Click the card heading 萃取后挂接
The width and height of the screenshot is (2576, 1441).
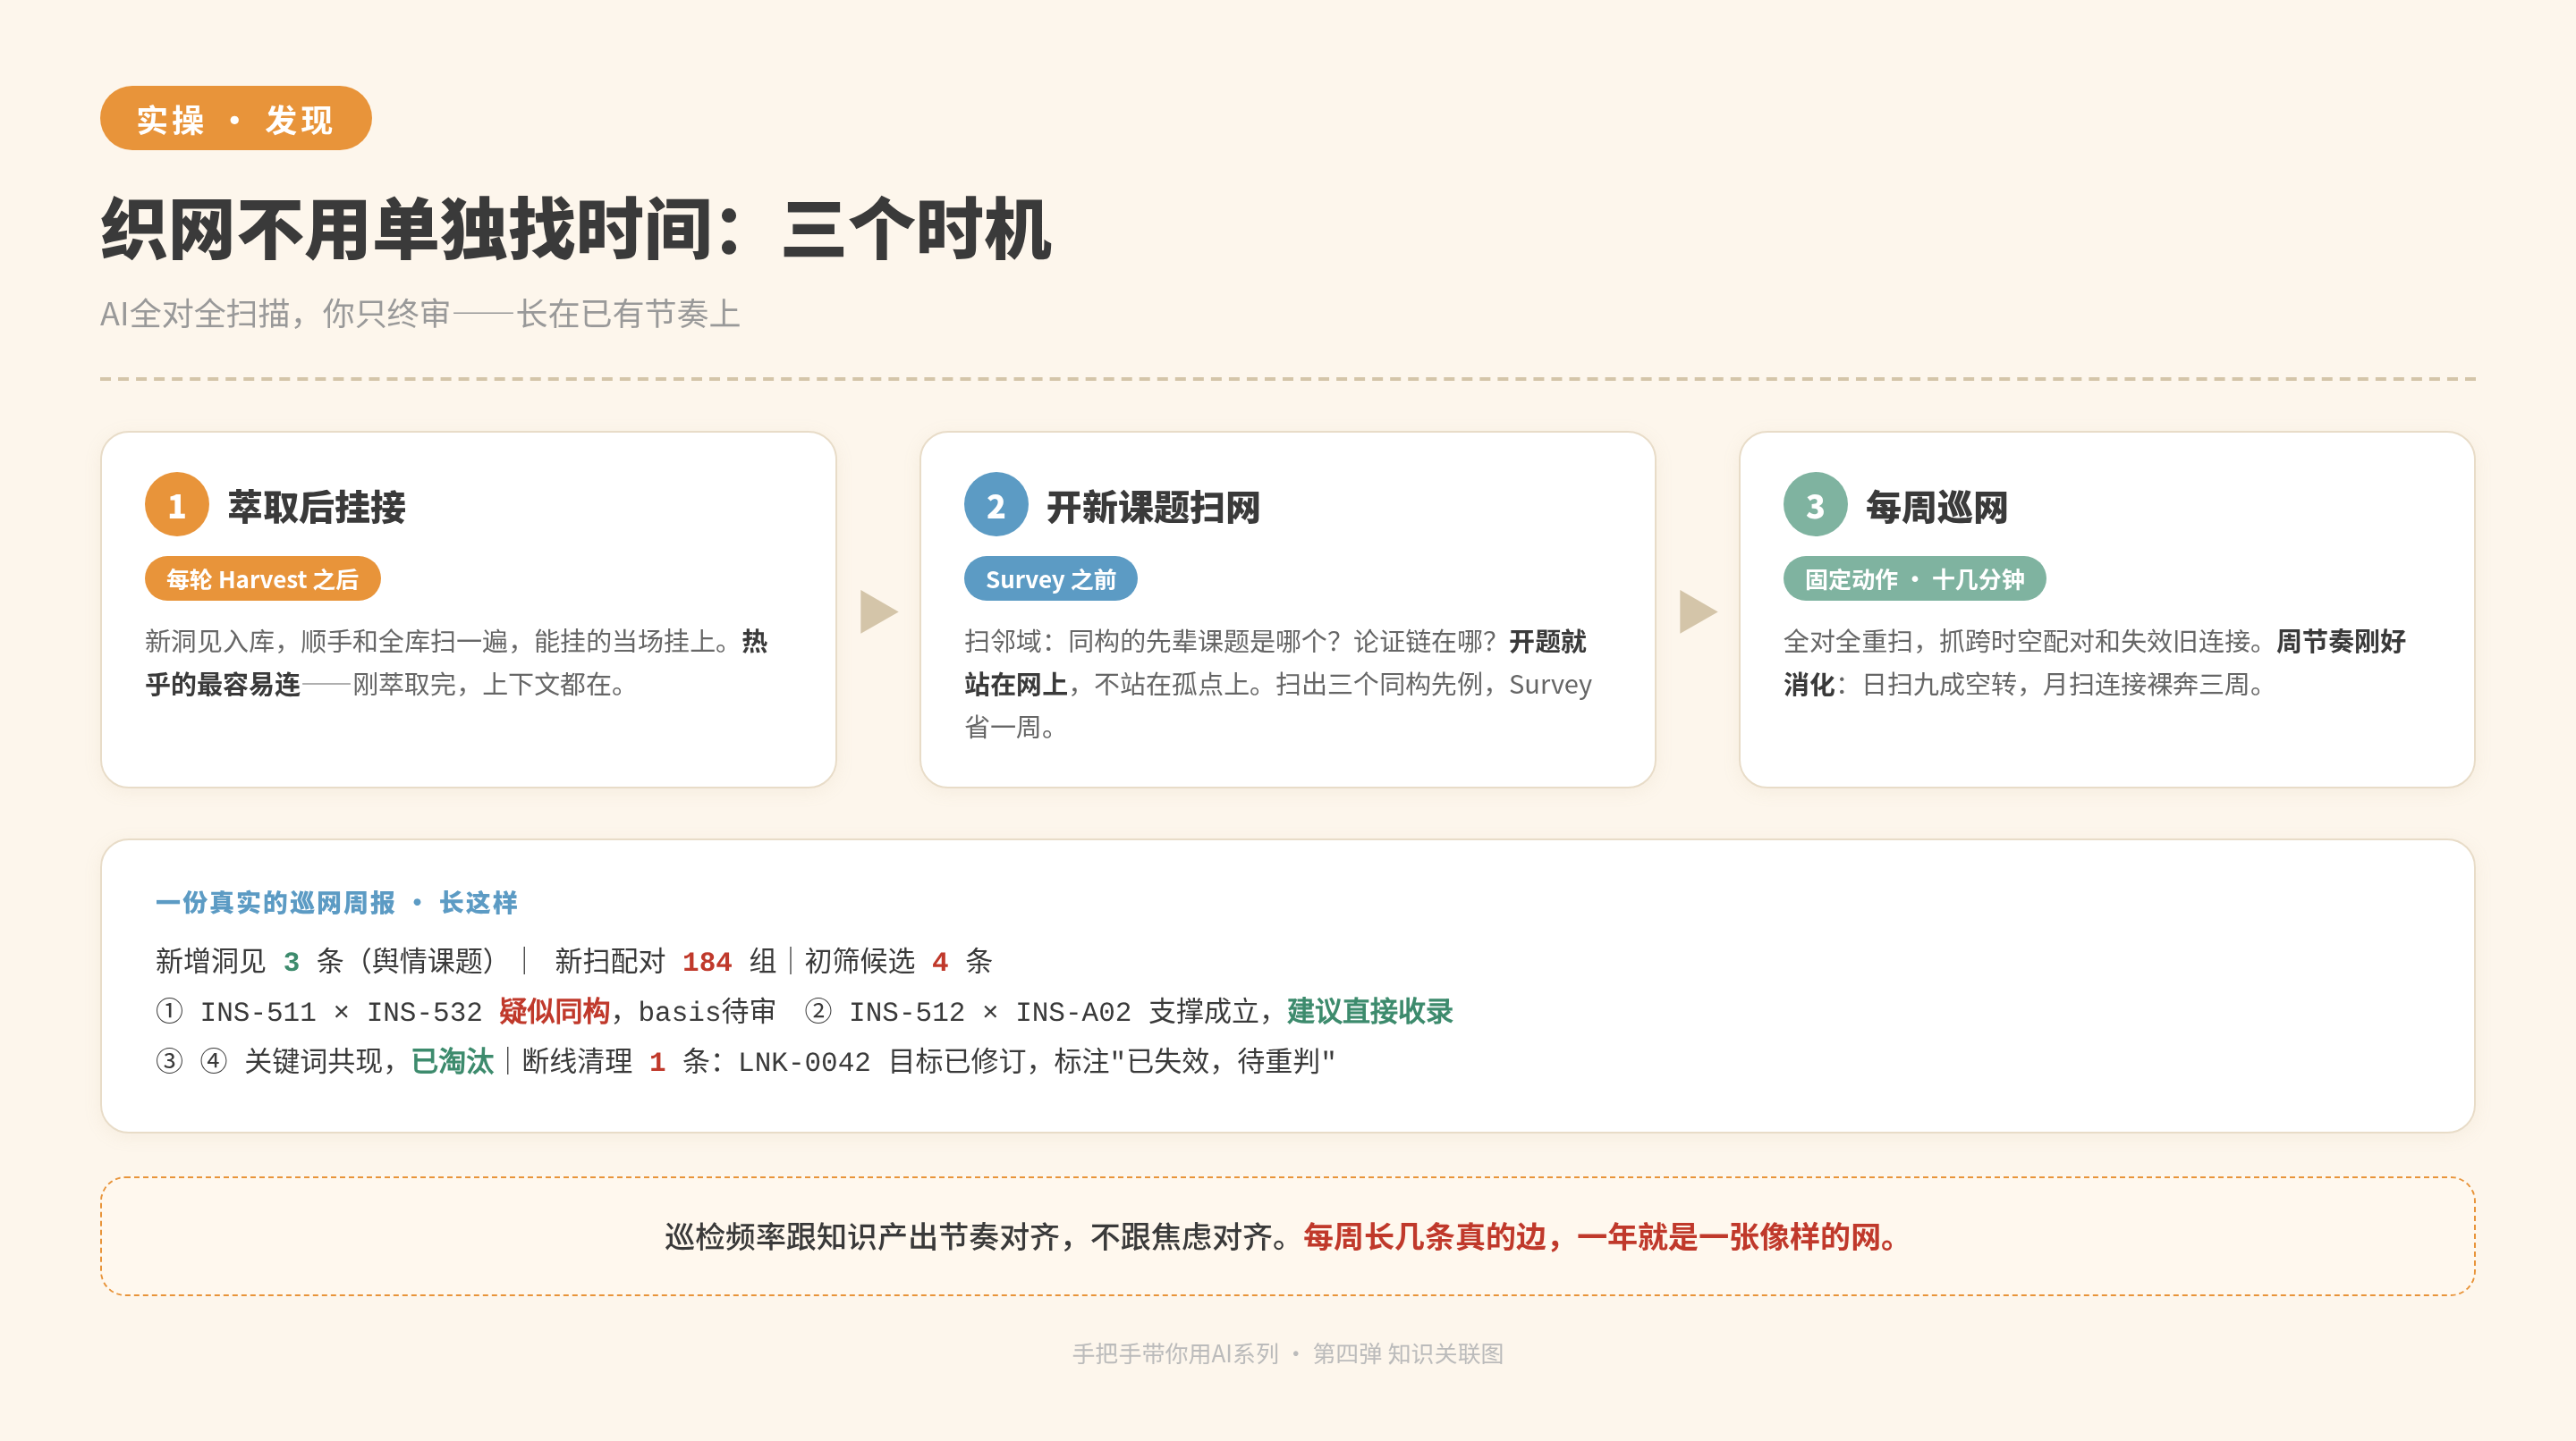(x=316, y=507)
